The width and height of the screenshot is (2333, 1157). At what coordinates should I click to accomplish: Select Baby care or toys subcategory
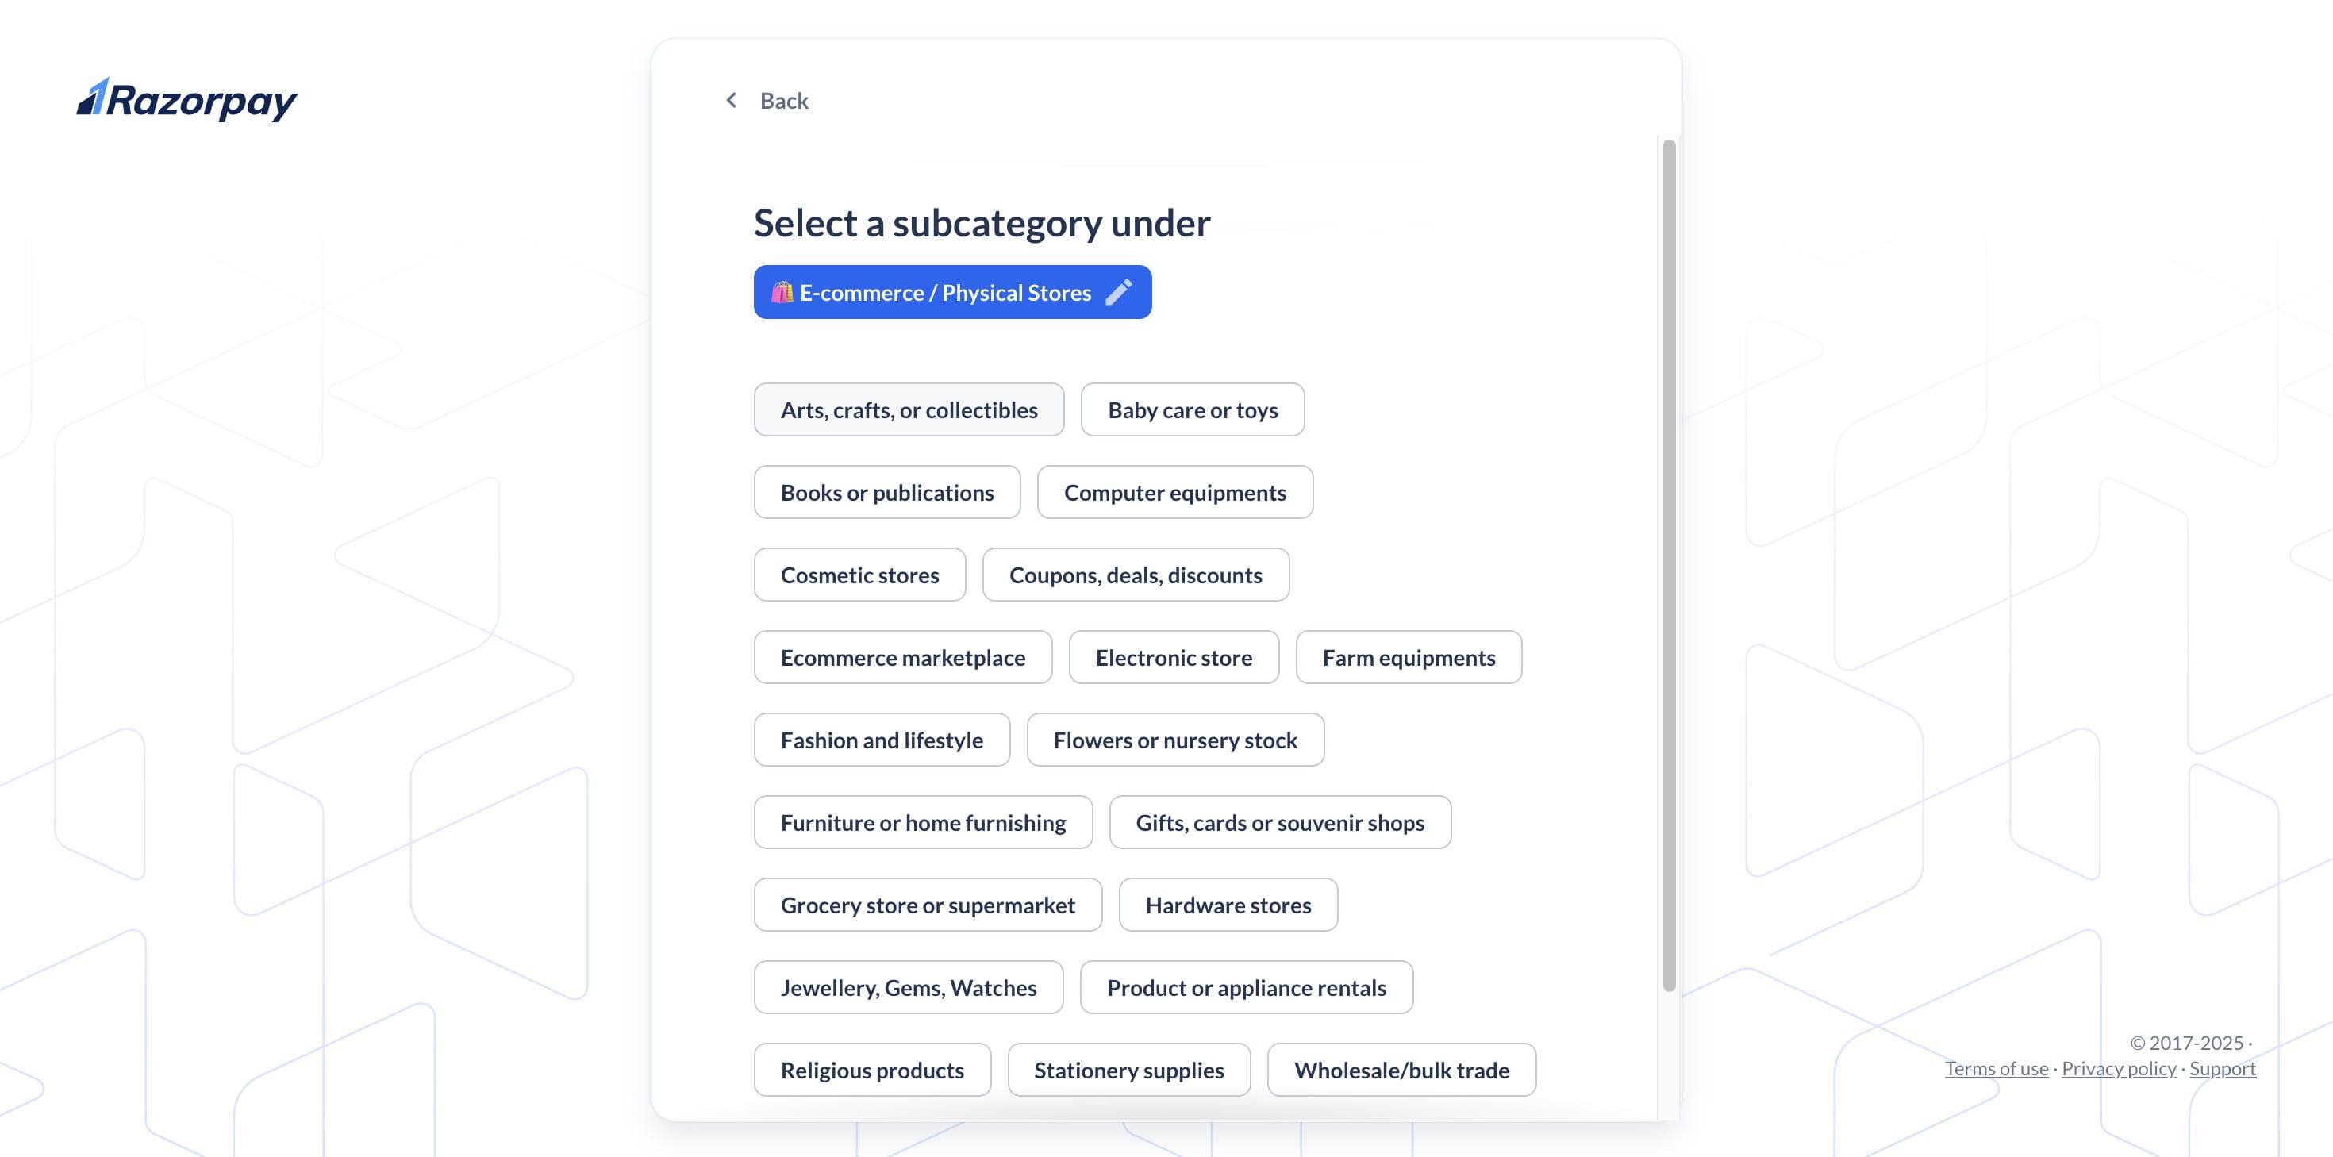(x=1192, y=409)
